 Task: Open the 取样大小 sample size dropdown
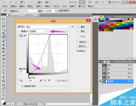click(29, 11)
